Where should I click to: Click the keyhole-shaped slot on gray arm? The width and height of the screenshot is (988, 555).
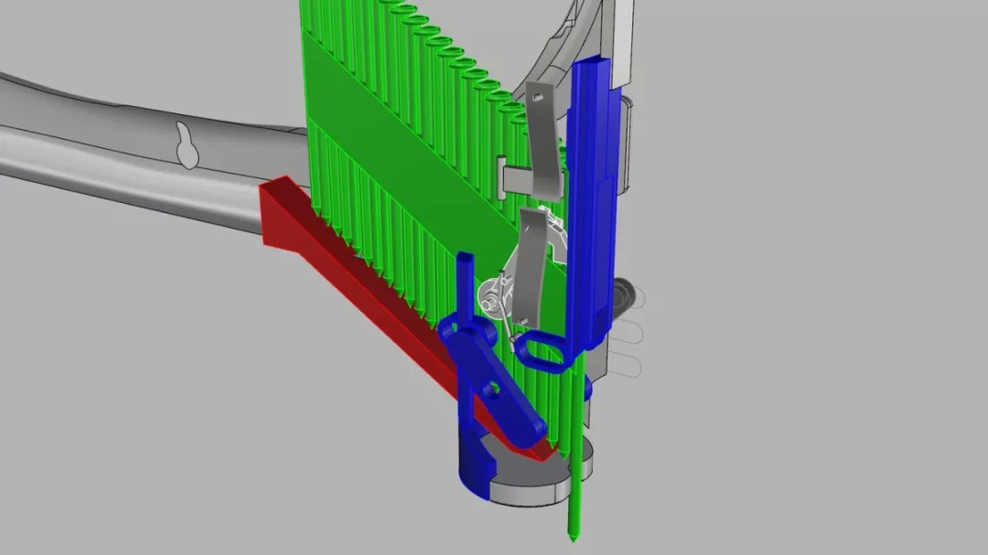coord(188,144)
